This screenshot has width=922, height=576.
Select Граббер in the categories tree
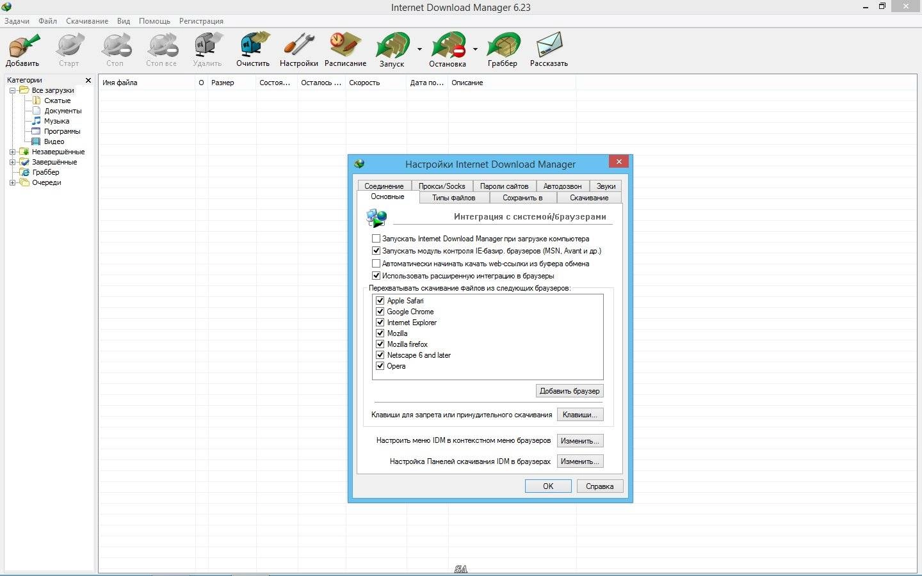pyautogui.click(x=45, y=172)
